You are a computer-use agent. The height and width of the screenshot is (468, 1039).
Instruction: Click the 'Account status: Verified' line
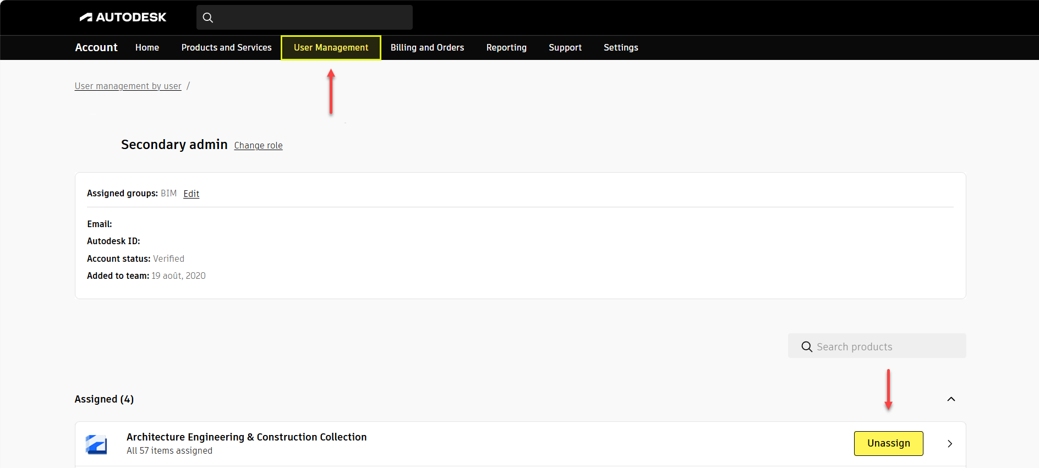(135, 258)
